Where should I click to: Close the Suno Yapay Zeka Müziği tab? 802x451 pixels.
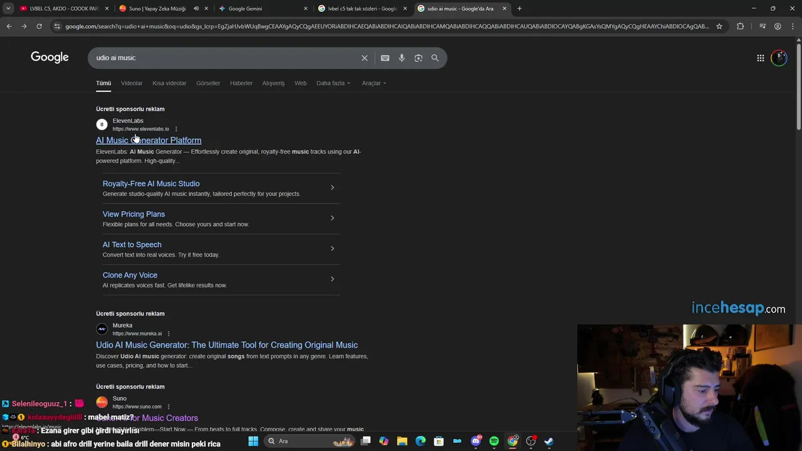[207, 8]
